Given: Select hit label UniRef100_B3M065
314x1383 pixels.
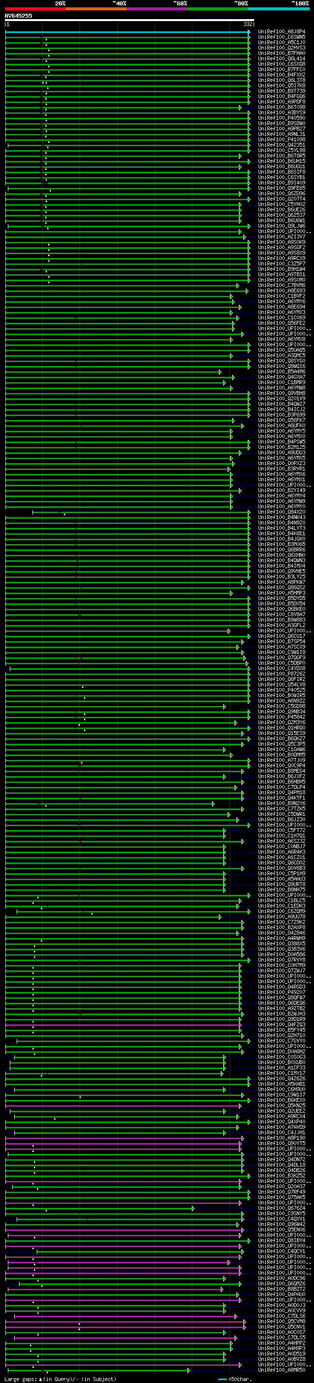Looking at the screenshot, I should (x=282, y=544).
